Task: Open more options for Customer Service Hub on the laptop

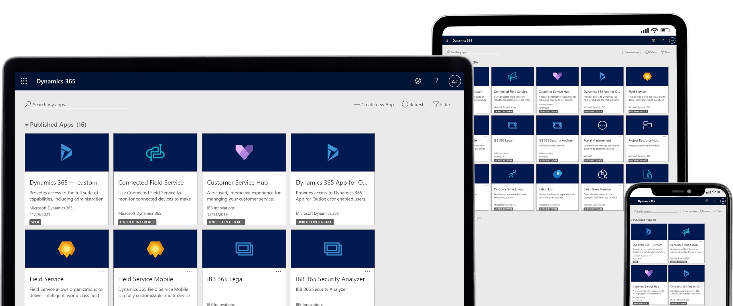Action: pyautogui.click(x=279, y=175)
